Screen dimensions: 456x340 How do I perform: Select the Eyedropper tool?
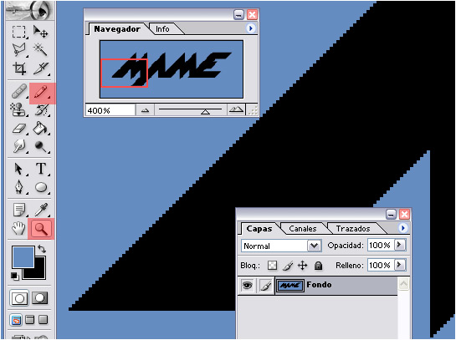[x=41, y=210]
